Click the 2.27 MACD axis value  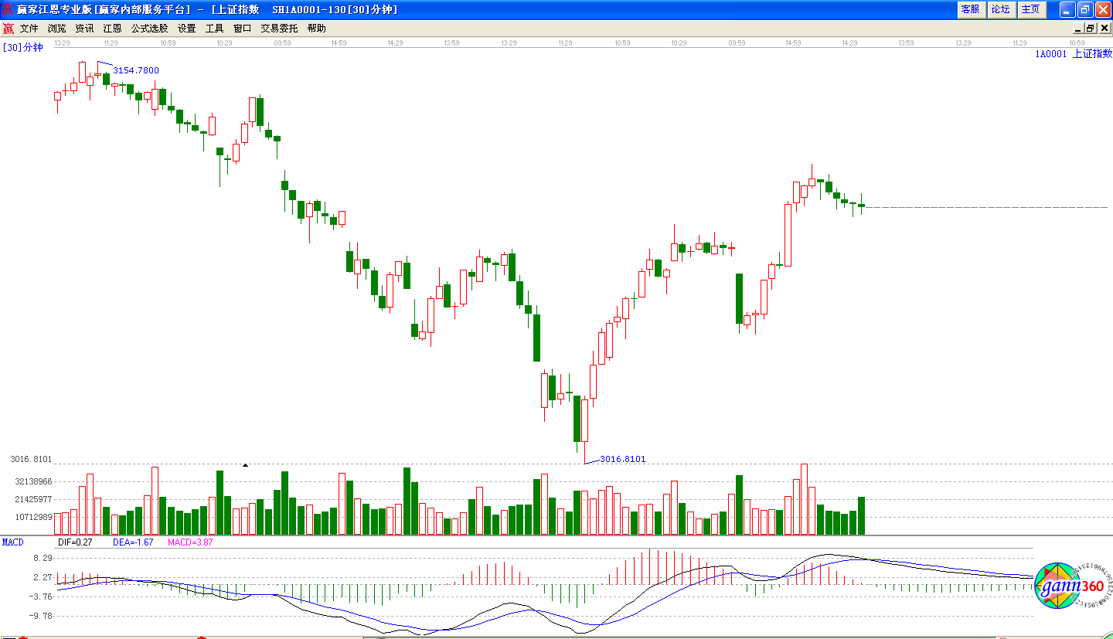coord(42,577)
